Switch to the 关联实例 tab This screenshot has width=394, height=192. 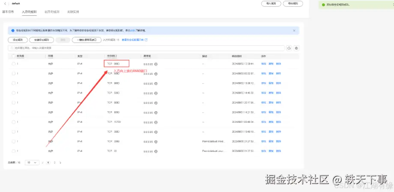click(73, 12)
